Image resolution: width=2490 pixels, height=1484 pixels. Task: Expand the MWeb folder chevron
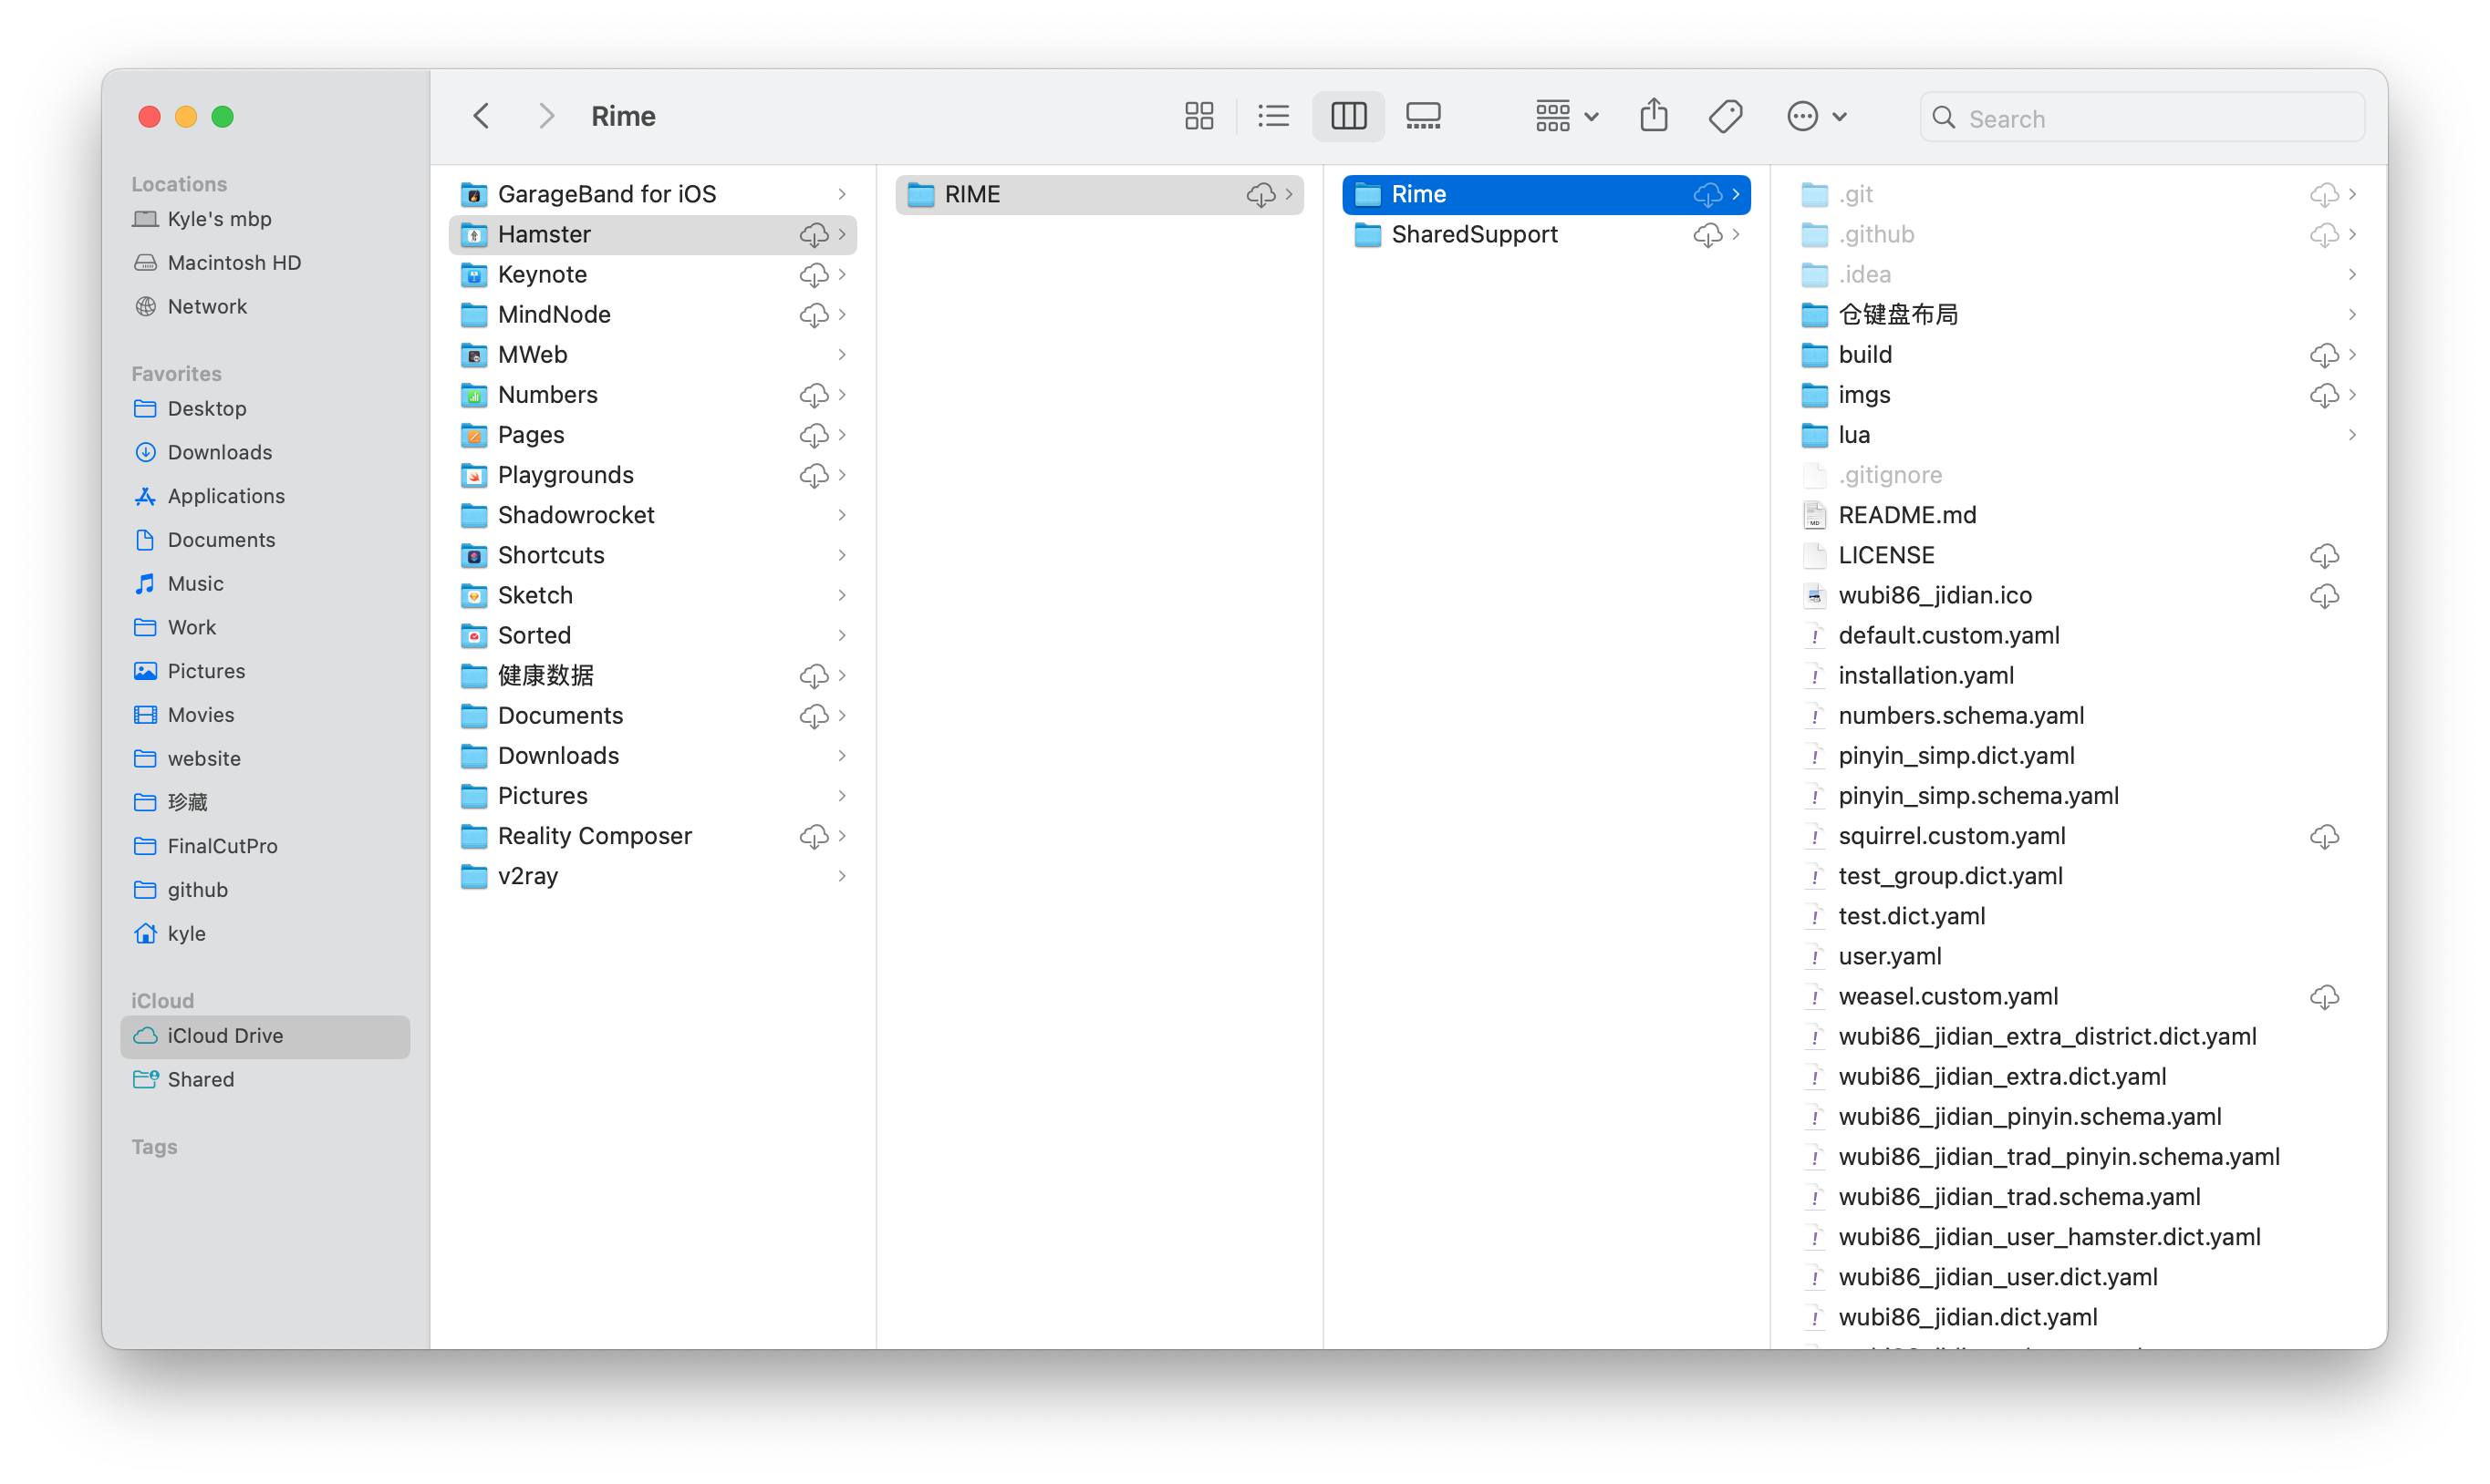pyautogui.click(x=843, y=355)
